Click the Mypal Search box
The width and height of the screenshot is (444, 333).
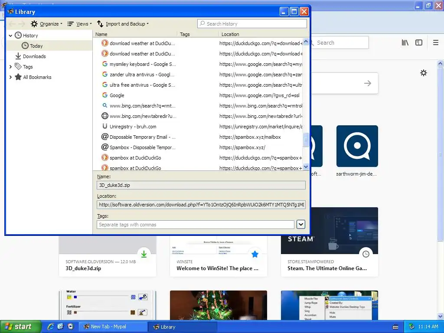[340, 43]
